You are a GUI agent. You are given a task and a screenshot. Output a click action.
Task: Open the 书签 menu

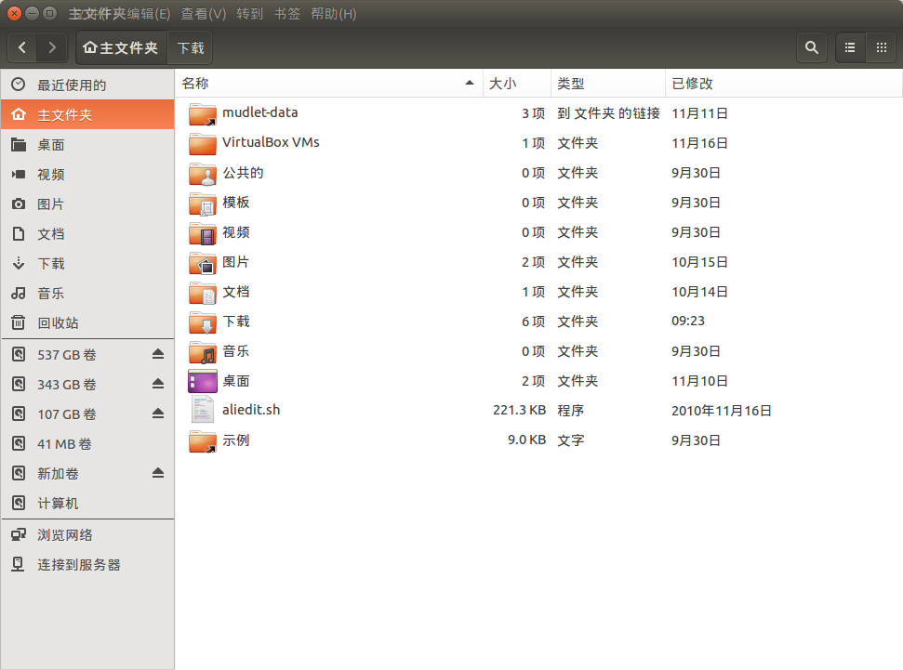[x=286, y=14]
